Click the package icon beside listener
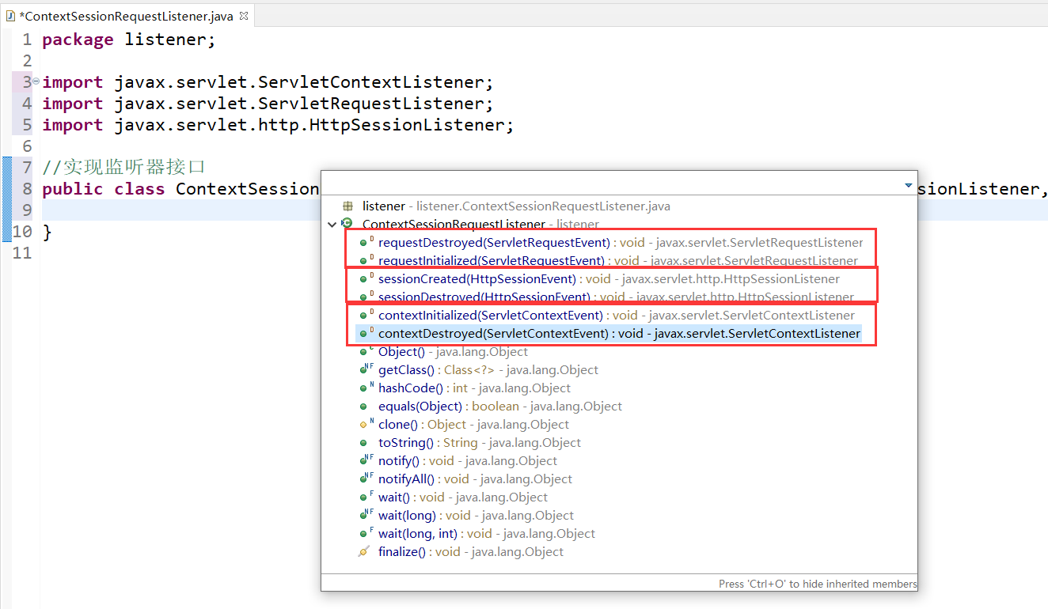1048x609 pixels. click(347, 206)
